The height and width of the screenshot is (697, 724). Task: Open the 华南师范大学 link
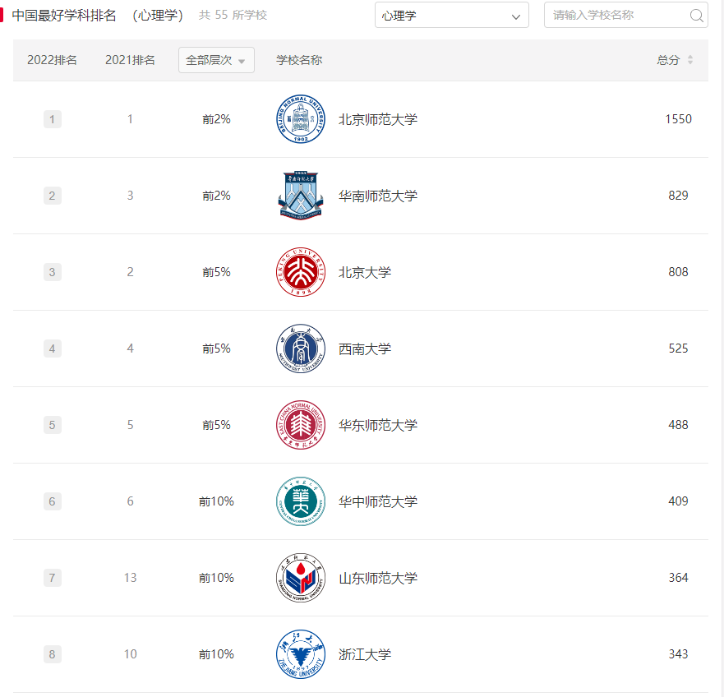378,196
